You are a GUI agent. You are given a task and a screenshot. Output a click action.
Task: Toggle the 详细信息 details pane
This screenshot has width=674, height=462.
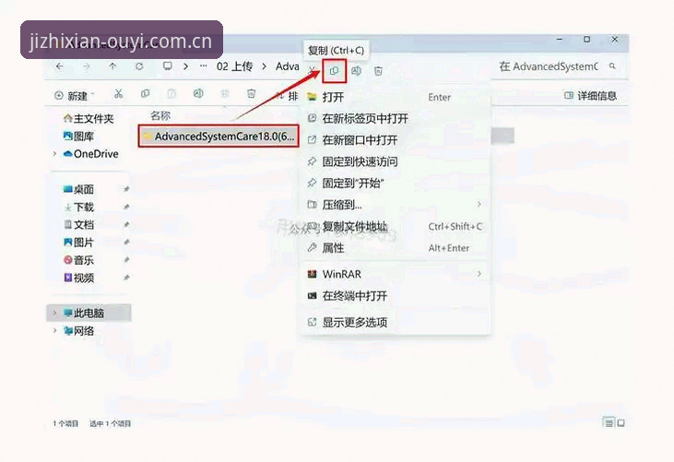pyautogui.click(x=590, y=95)
